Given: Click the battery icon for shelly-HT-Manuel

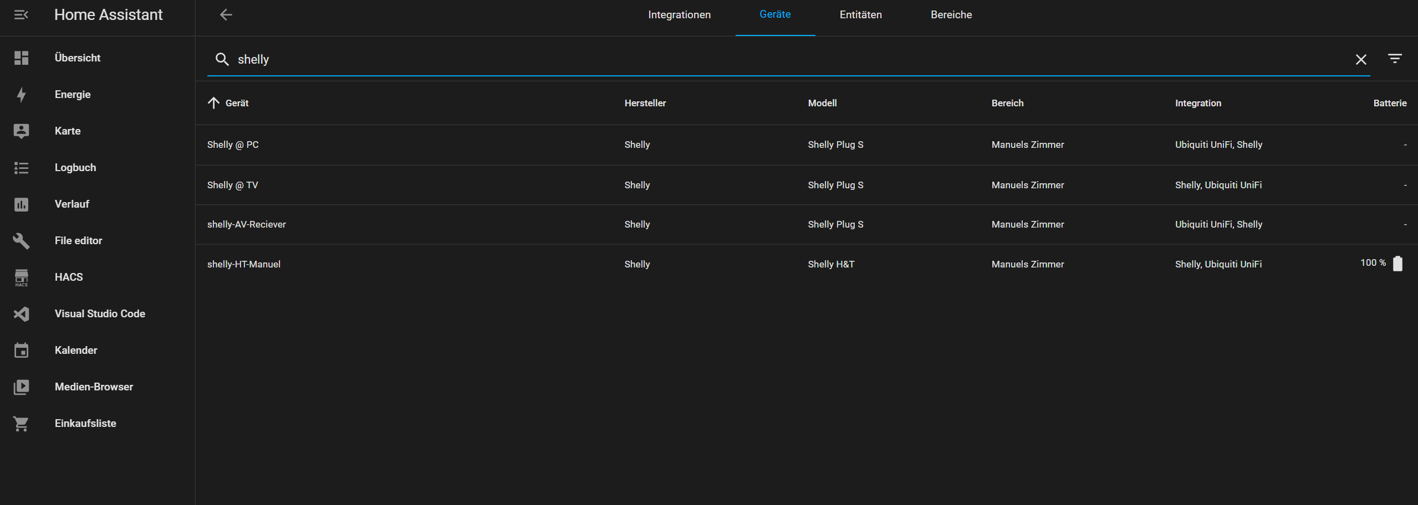Looking at the screenshot, I should coord(1397,264).
